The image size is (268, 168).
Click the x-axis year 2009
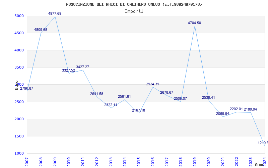tap(55, 162)
